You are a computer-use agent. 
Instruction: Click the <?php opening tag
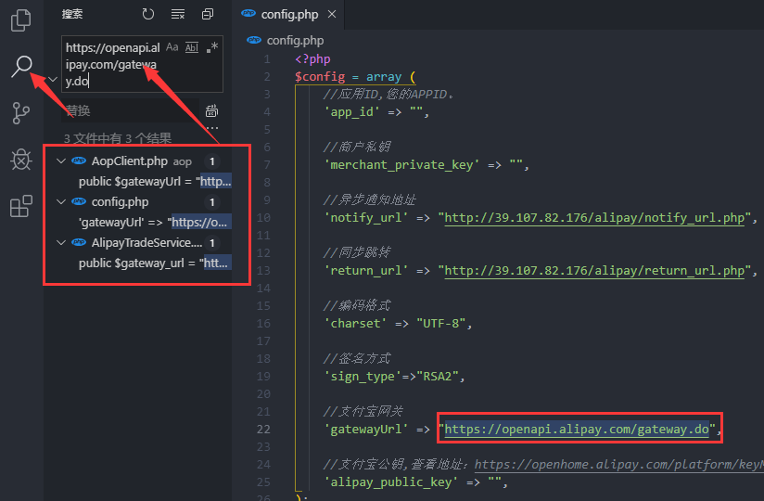[x=312, y=59]
